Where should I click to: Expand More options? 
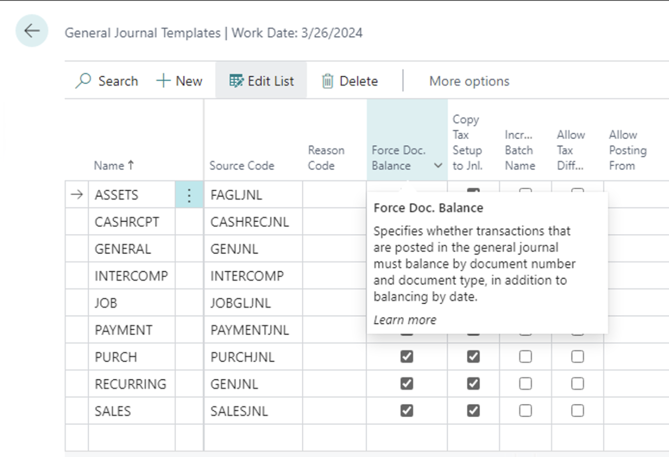(x=469, y=81)
